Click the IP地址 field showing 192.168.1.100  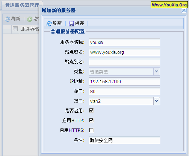point(124,81)
